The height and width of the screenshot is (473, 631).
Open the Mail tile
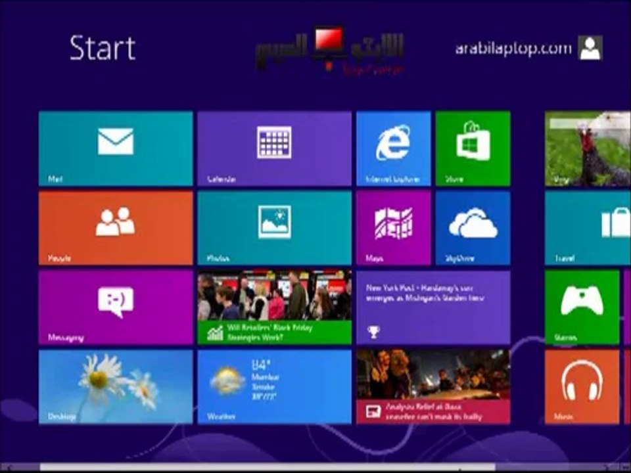[116, 148]
